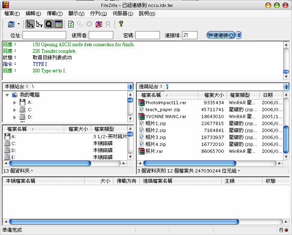
Task: Sort remote list by 日期 column
Action: pyautogui.click(x=271, y=95)
